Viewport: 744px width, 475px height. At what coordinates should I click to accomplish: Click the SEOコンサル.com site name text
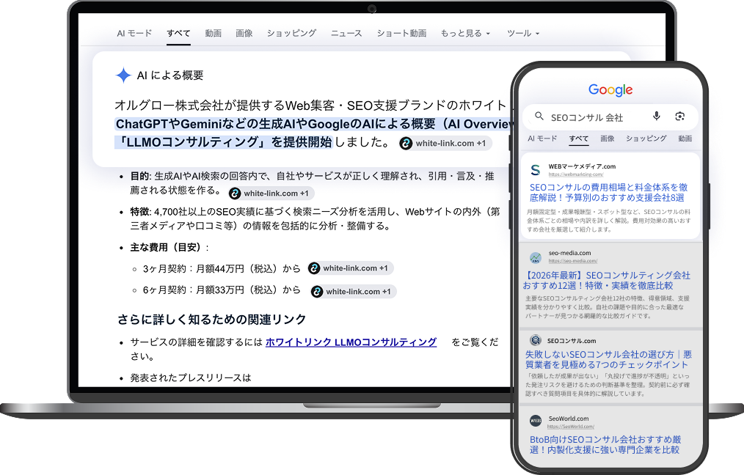(572, 341)
